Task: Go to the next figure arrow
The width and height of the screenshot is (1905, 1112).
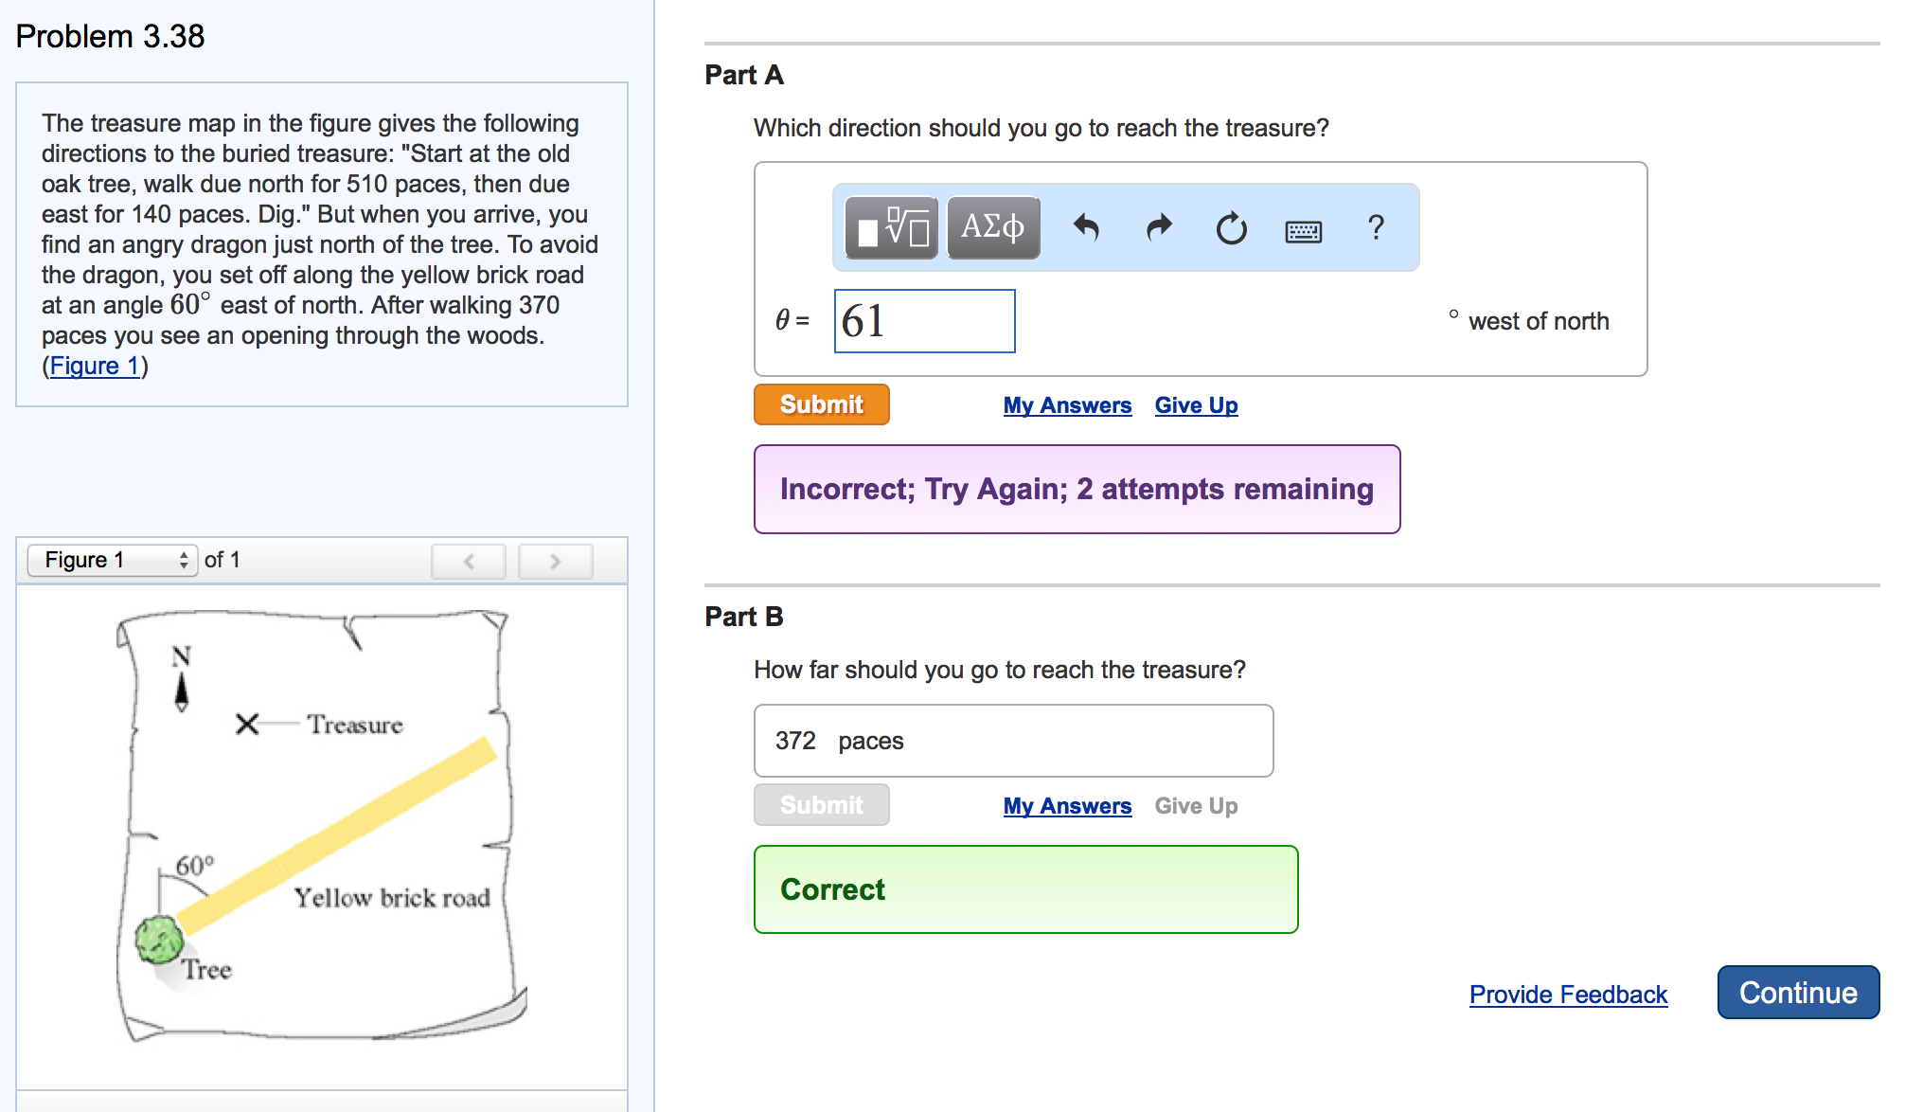Action: pos(555,561)
